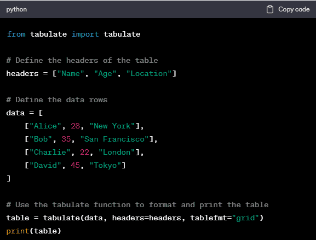The height and width of the screenshot is (240, 316).
Task: Click the 'import' keyword
Action: click(x=85, y=34)
